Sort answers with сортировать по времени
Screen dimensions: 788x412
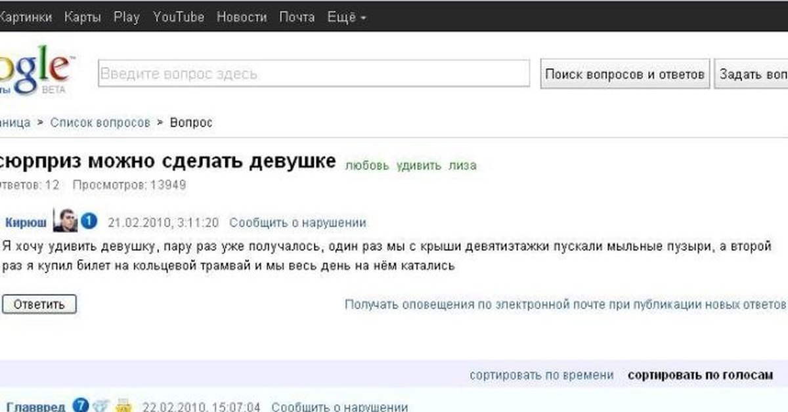tap(542, 375)
